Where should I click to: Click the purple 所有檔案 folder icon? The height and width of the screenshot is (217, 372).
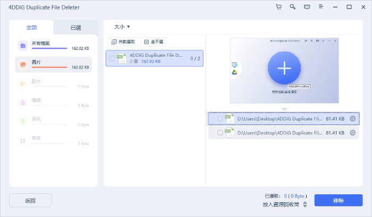23,46
